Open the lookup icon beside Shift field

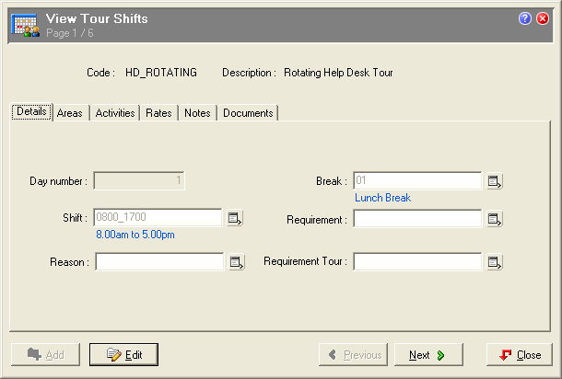point(235,218)
